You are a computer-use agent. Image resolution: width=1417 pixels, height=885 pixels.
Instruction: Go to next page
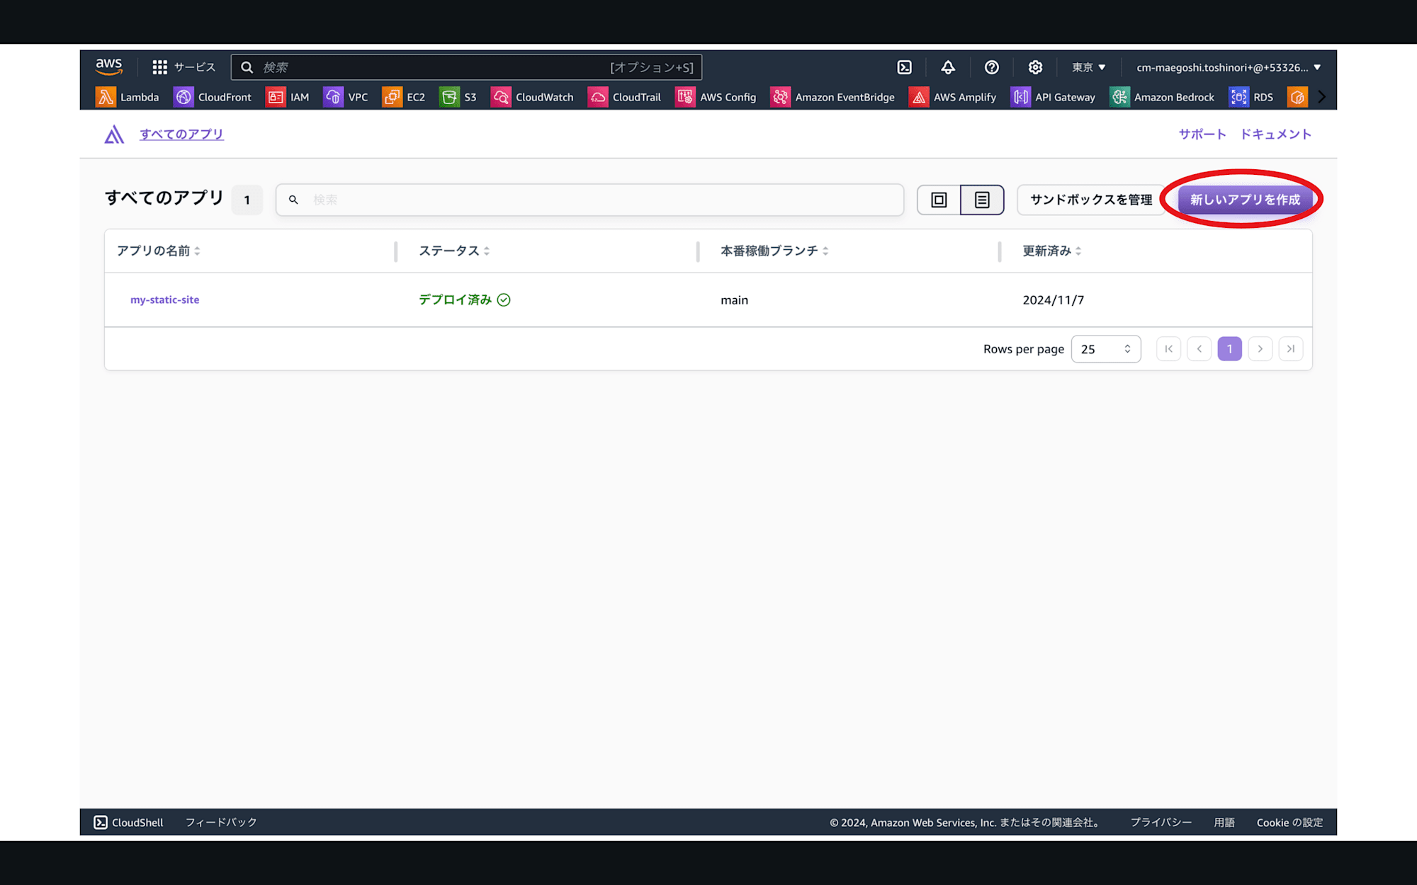coord(1260,349)
